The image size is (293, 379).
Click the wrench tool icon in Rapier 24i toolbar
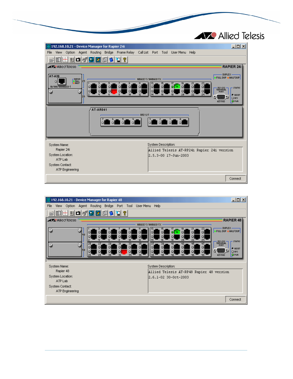(x=85, y=60)
